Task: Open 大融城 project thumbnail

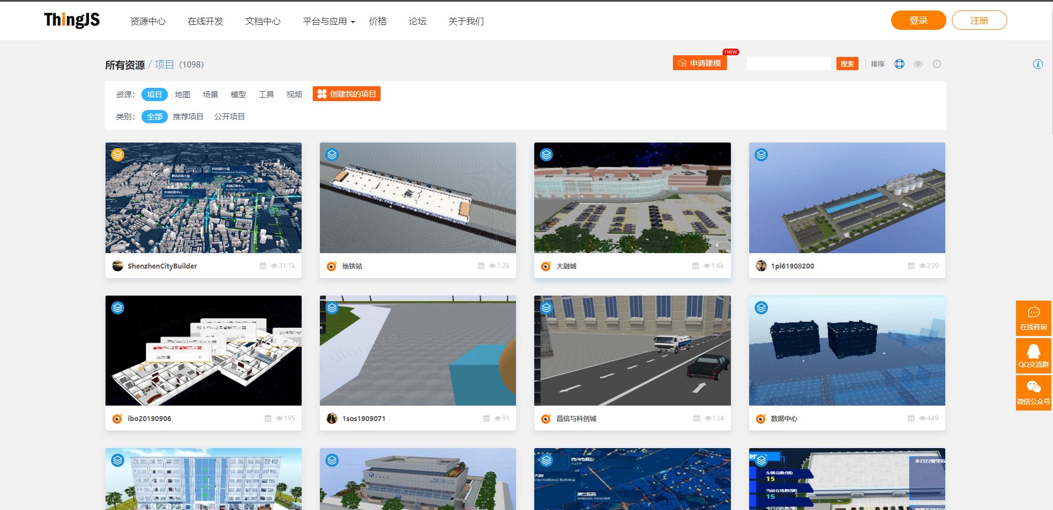Action: pos(632,198)
